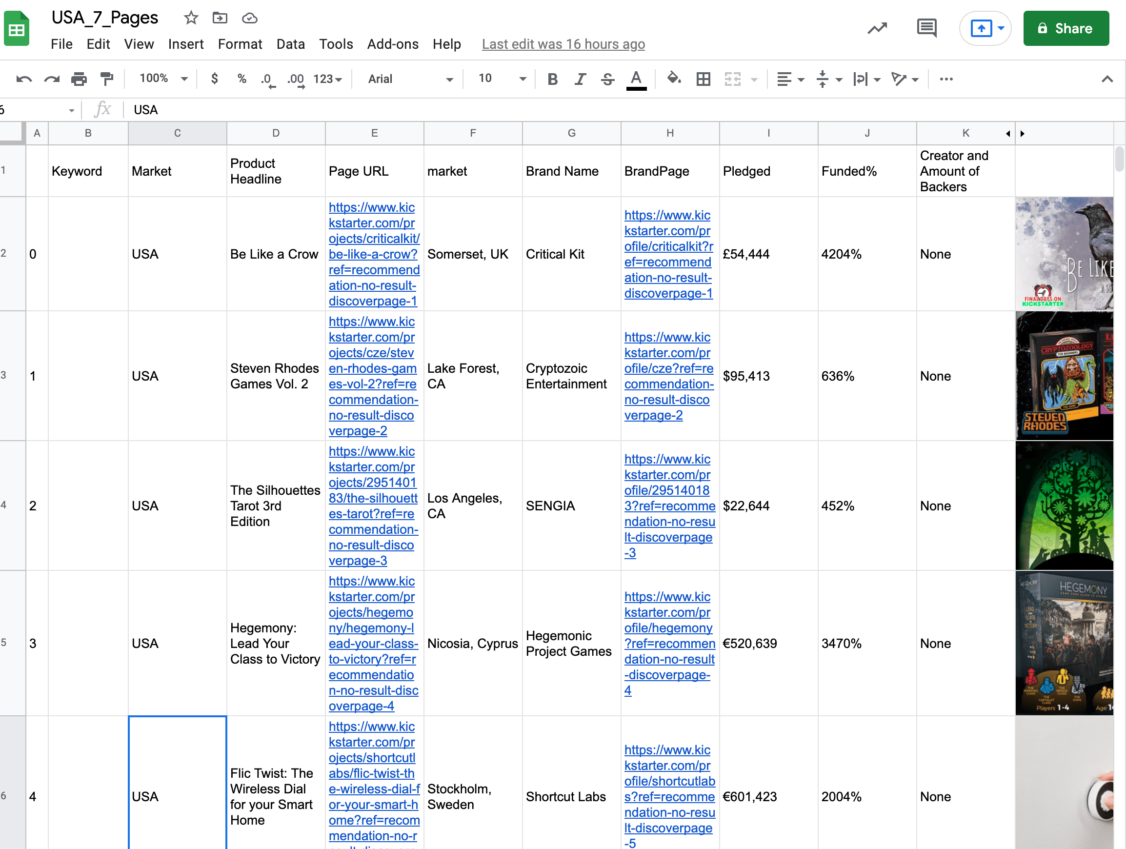Toggle Strikethrough formatting
The width and height of the screenshot is (1126, 849).
tap(607, 79)
